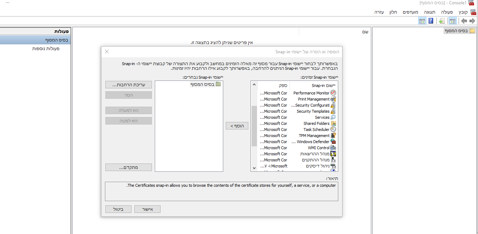Select the ניהול דיסקים snap-in icon
The height and width of the screenshot is (234, 478).
pyautogui.click(x=333, y=166)
